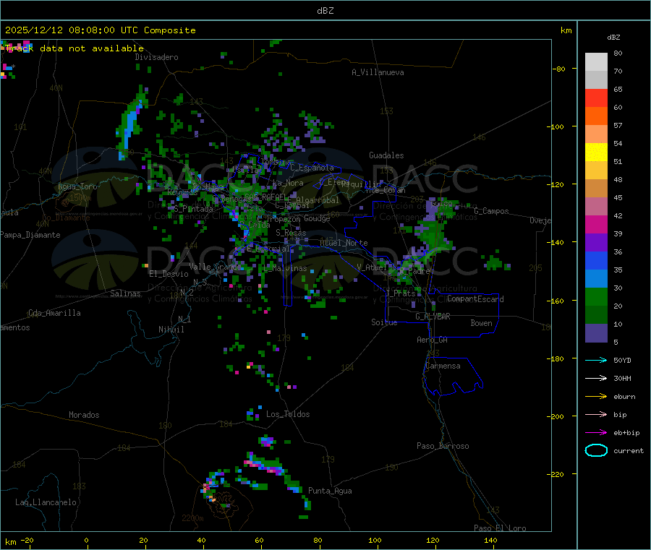Screen dimensions: 651x550
Task: Click the 'current' legend label text
Action: click(x=629, y=450)
